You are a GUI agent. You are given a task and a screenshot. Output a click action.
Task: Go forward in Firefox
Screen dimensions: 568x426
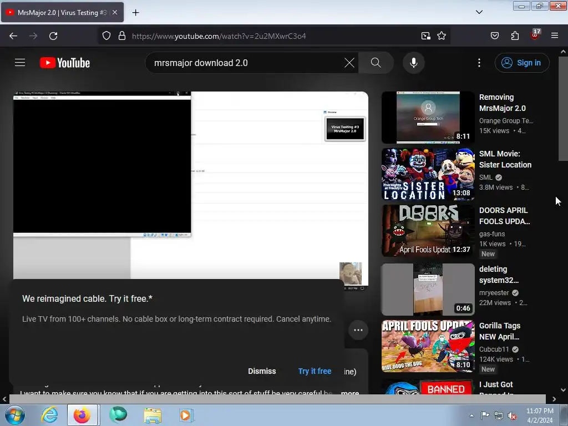point(33,36)
